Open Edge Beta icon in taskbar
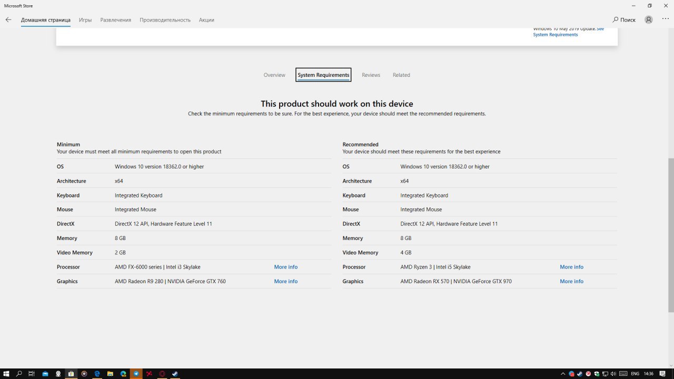The image size is (674, 379). [123, 374]
